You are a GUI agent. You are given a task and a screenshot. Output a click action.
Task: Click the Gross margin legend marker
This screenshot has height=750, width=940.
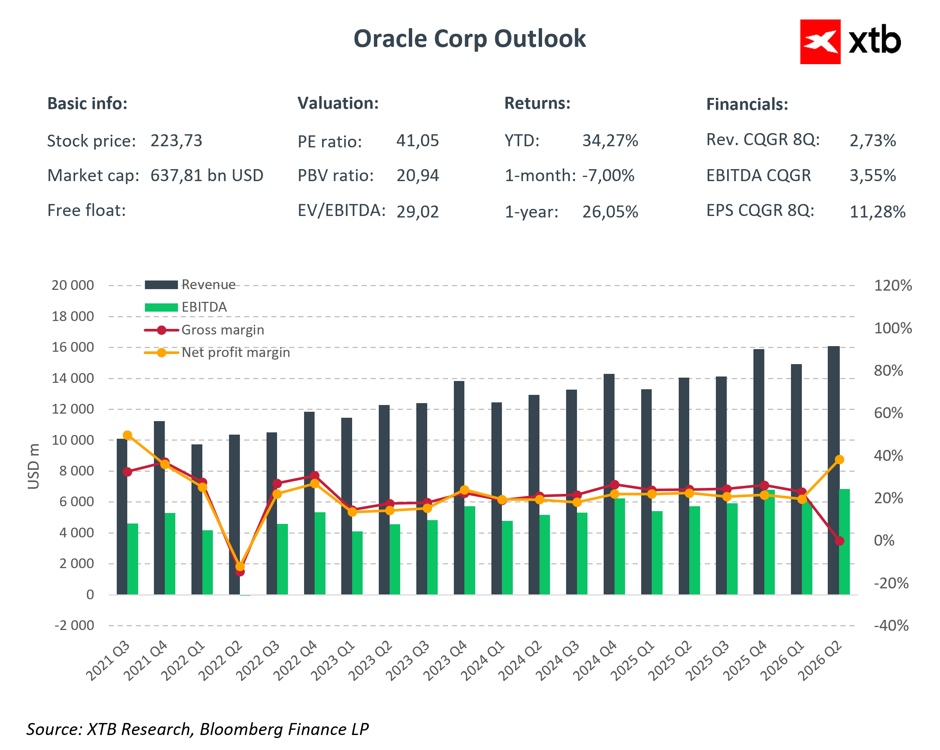tap(161, 330)
